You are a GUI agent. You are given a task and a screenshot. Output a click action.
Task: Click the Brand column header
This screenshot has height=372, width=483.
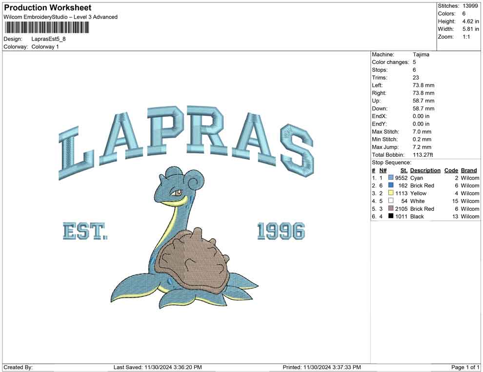[469, 170]
